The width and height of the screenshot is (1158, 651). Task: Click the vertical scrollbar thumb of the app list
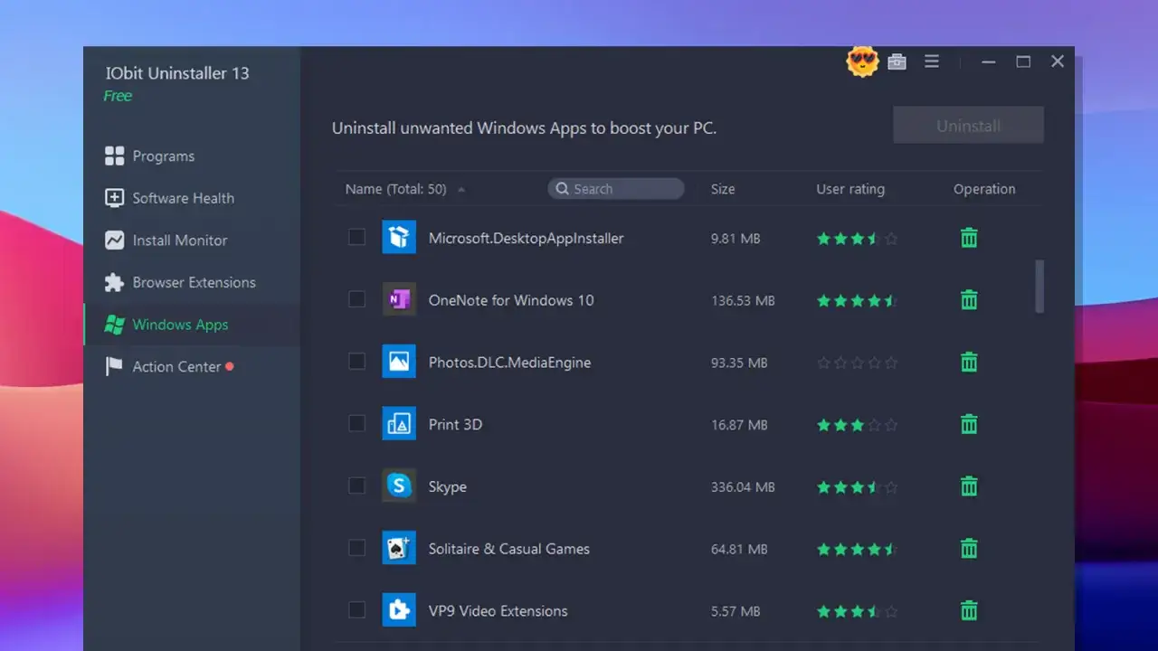pyautogui.click(x=1039, y=286)
